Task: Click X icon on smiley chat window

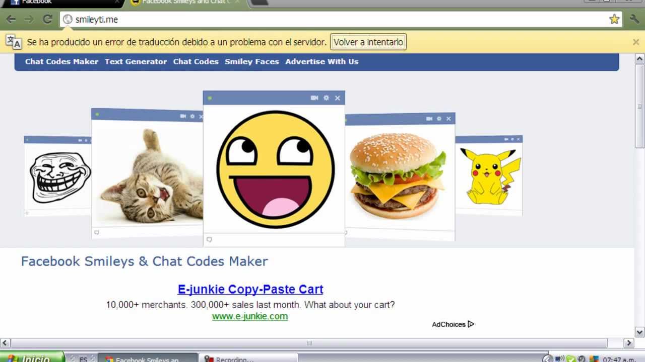Action: click(338, 98)
